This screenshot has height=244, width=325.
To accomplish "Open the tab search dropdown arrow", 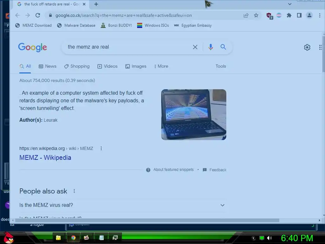I will (x=290, y=4).
